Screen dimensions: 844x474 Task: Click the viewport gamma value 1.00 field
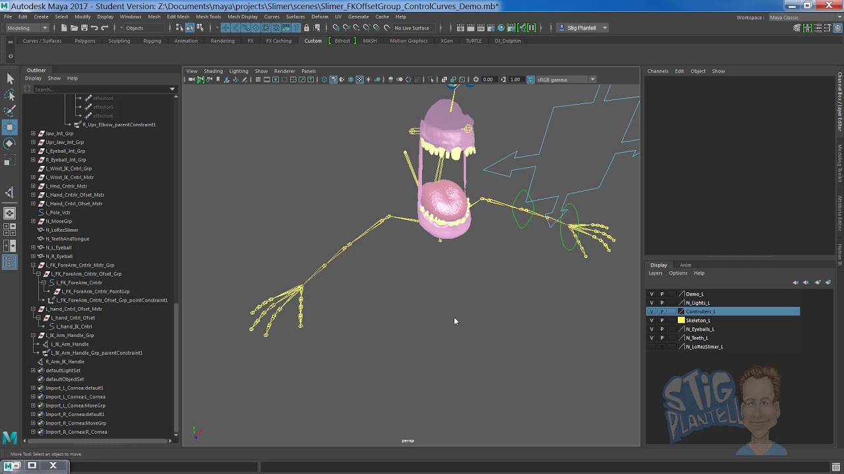515,80
